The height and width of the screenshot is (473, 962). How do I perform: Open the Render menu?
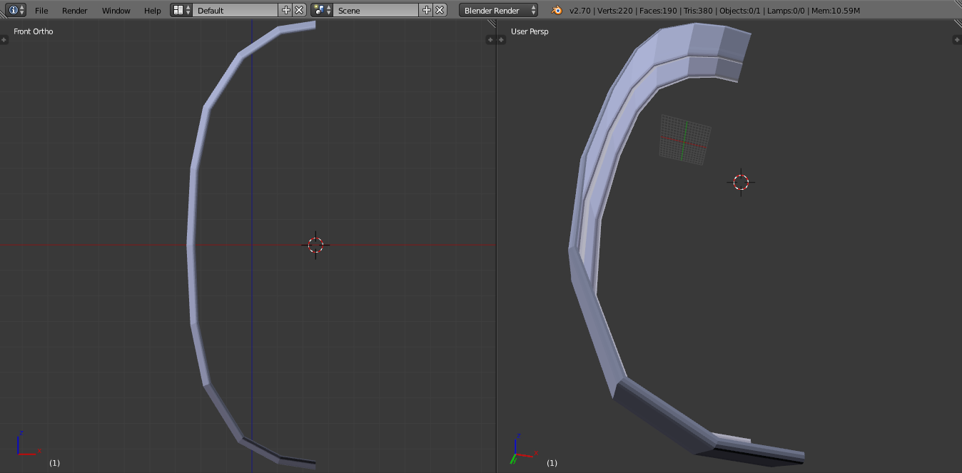[75, 11]
